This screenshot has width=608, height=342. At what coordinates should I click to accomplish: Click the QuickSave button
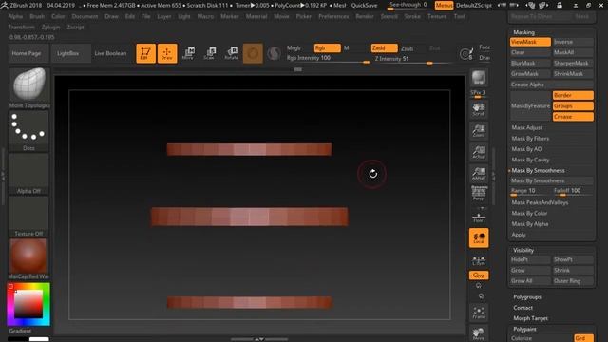[364, 6]
